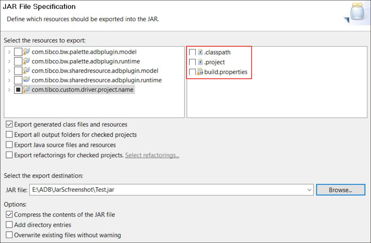
Task: Click the custom.driver.project.name project icon
Action: click(27, 90)
